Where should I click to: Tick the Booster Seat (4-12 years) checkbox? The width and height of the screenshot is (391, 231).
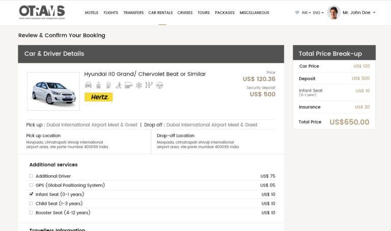click(31, 213)
